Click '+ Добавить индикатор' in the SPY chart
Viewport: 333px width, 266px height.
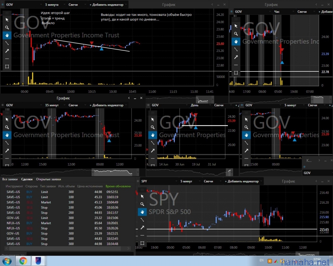point(241,181)
